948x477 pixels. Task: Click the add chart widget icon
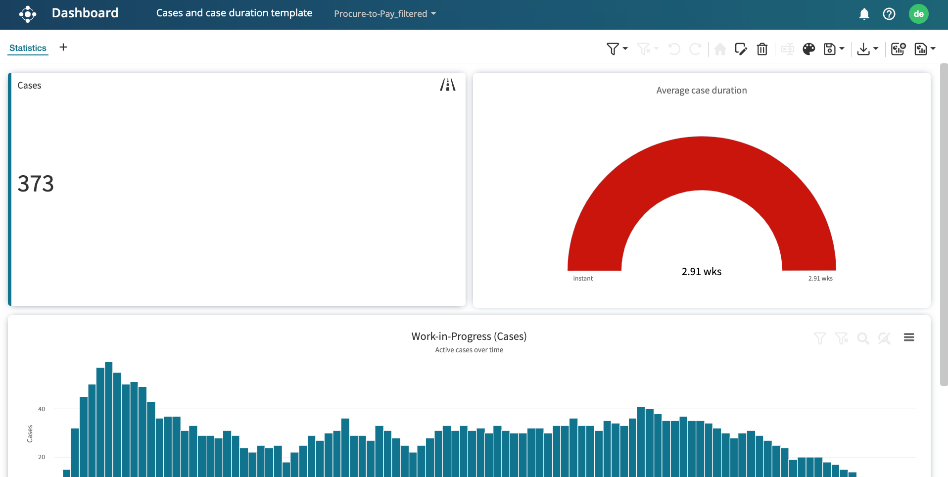[899, 49]
